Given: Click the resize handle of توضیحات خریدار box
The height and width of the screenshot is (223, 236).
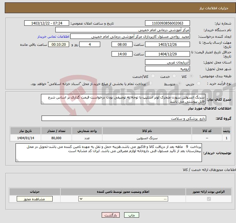Looking at the screenshot, I should (17, 160).
